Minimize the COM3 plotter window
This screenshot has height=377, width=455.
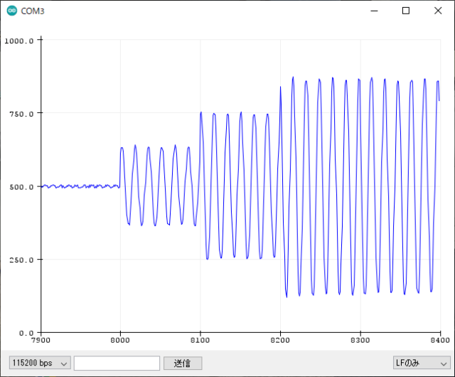375,11
